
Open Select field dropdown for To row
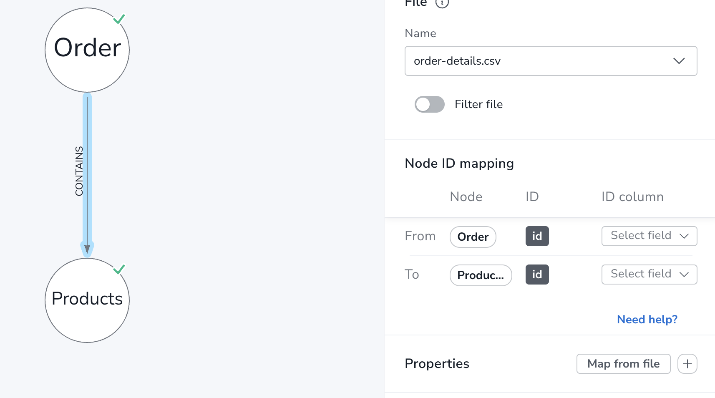coord(649,275)
